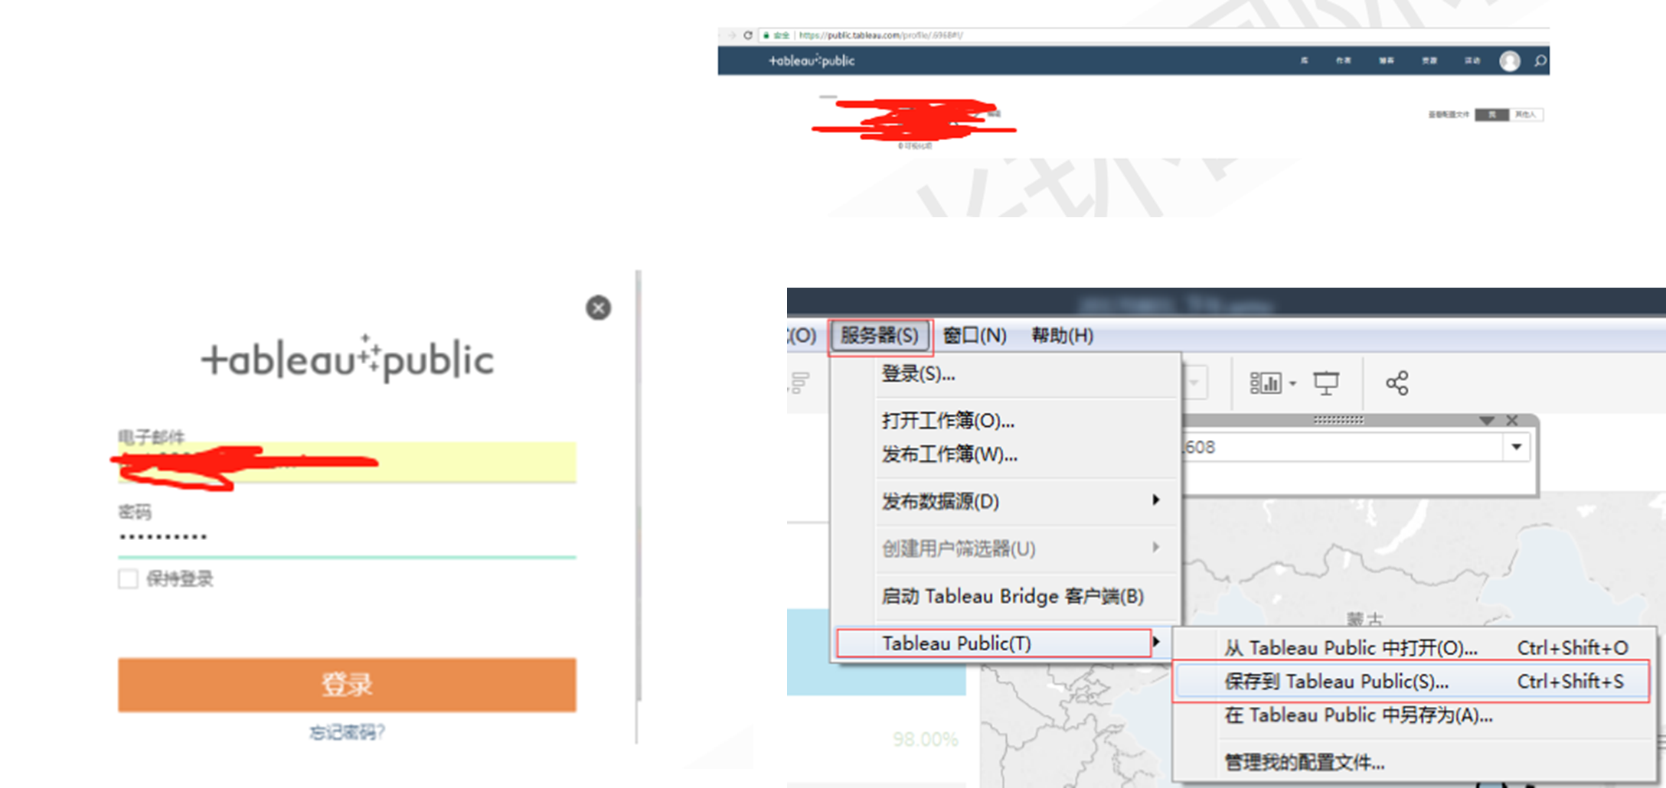1666x788 pixels.
Task: Close the floating filter card
Action: 1512,421
